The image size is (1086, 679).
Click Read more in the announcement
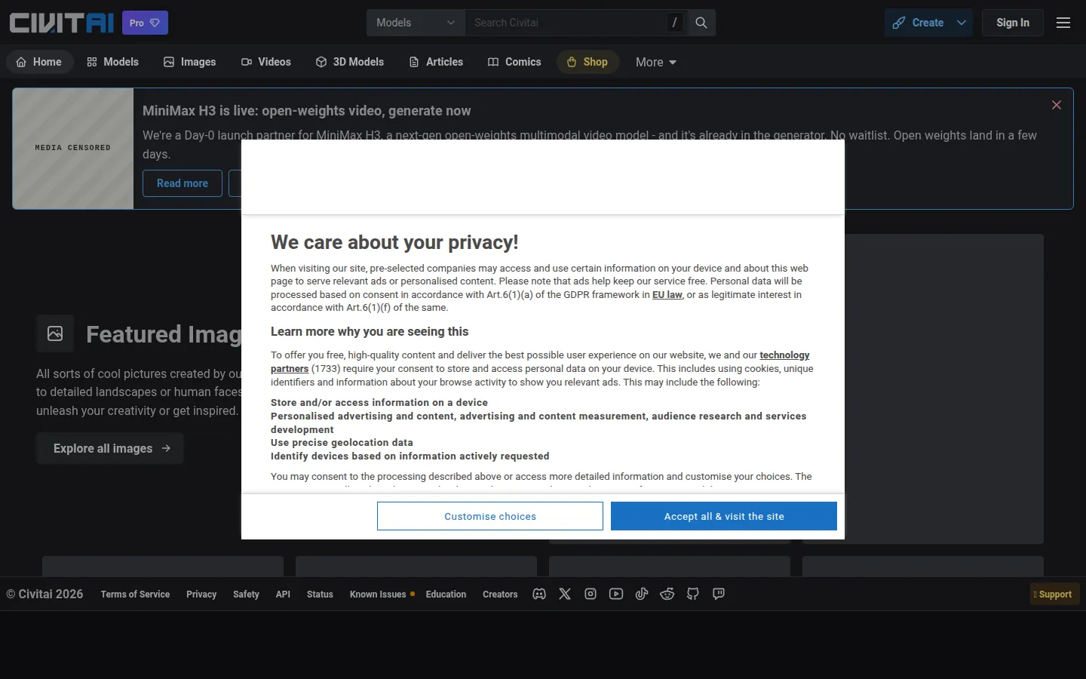click(183, 183)
